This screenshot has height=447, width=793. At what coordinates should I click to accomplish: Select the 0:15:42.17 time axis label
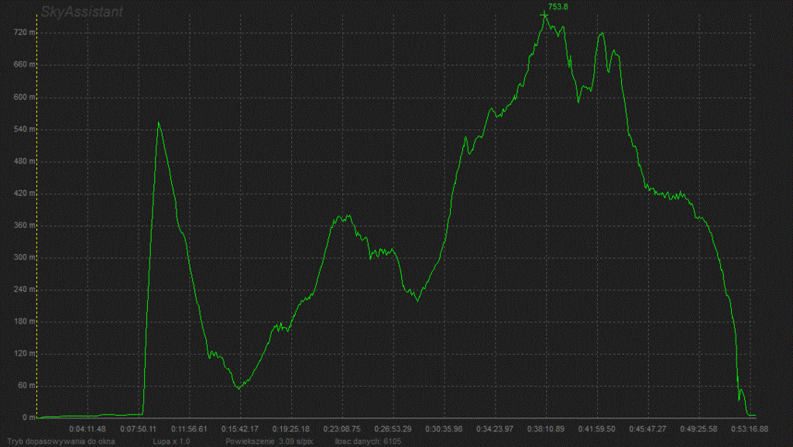tap(239, 428)
